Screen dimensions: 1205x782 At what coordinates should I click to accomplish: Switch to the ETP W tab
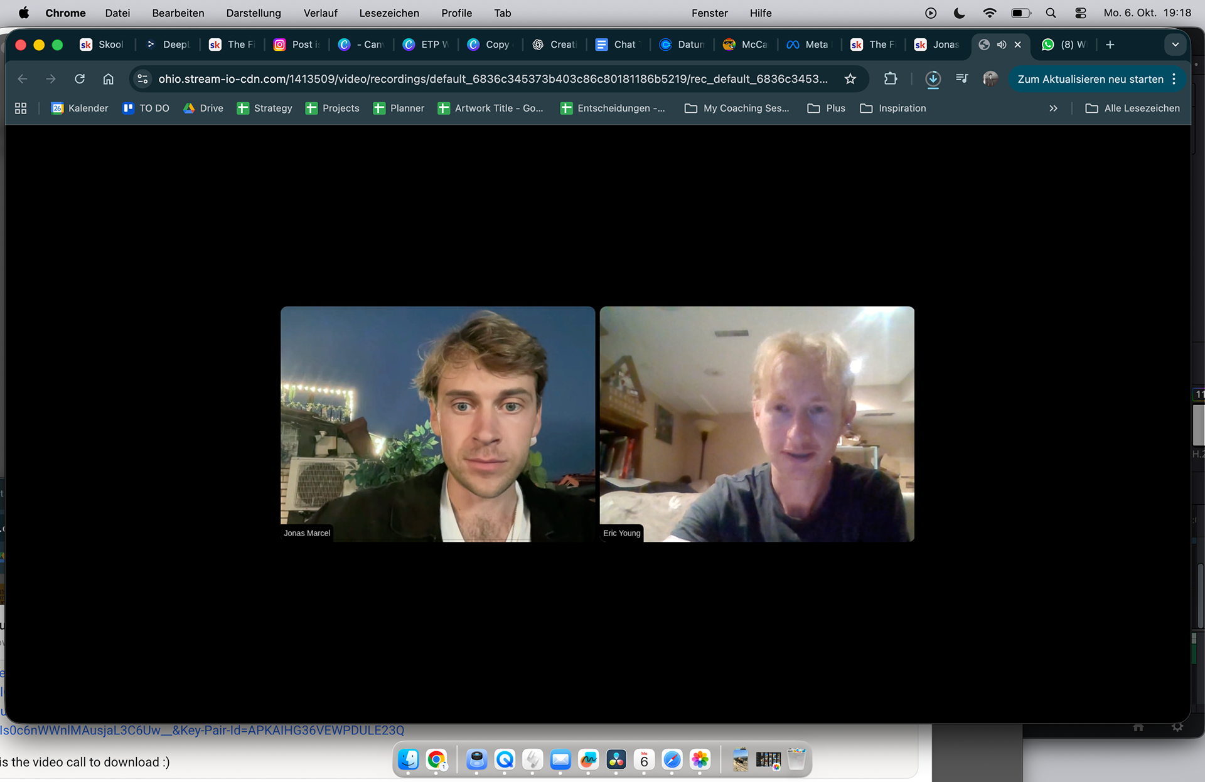[426, 45]
